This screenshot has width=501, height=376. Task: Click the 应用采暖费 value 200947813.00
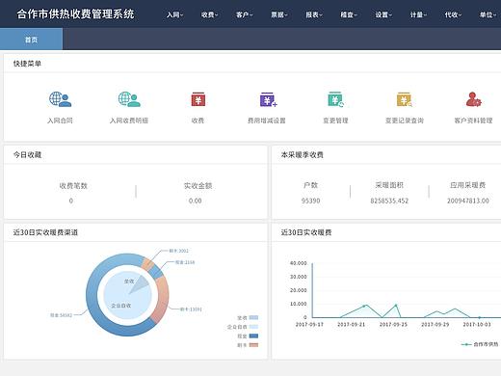(x=468, y=201)
